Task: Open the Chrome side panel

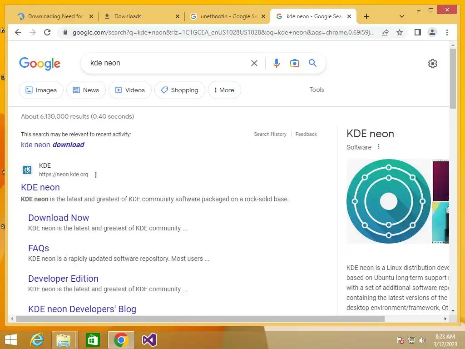Action: pyautogui.click(x=418, y=32)
